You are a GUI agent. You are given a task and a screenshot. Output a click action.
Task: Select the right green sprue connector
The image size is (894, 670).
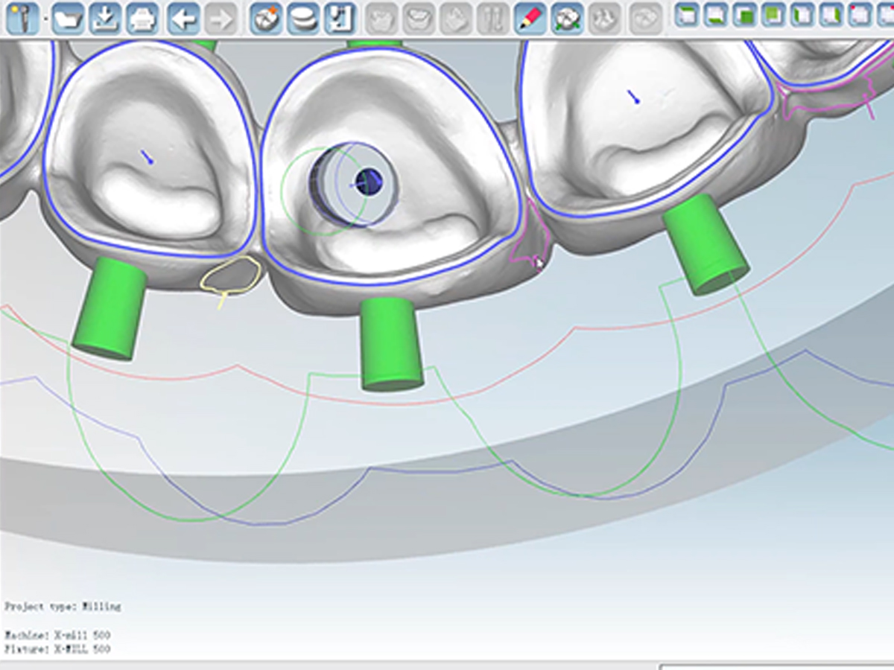coord(704,244)
